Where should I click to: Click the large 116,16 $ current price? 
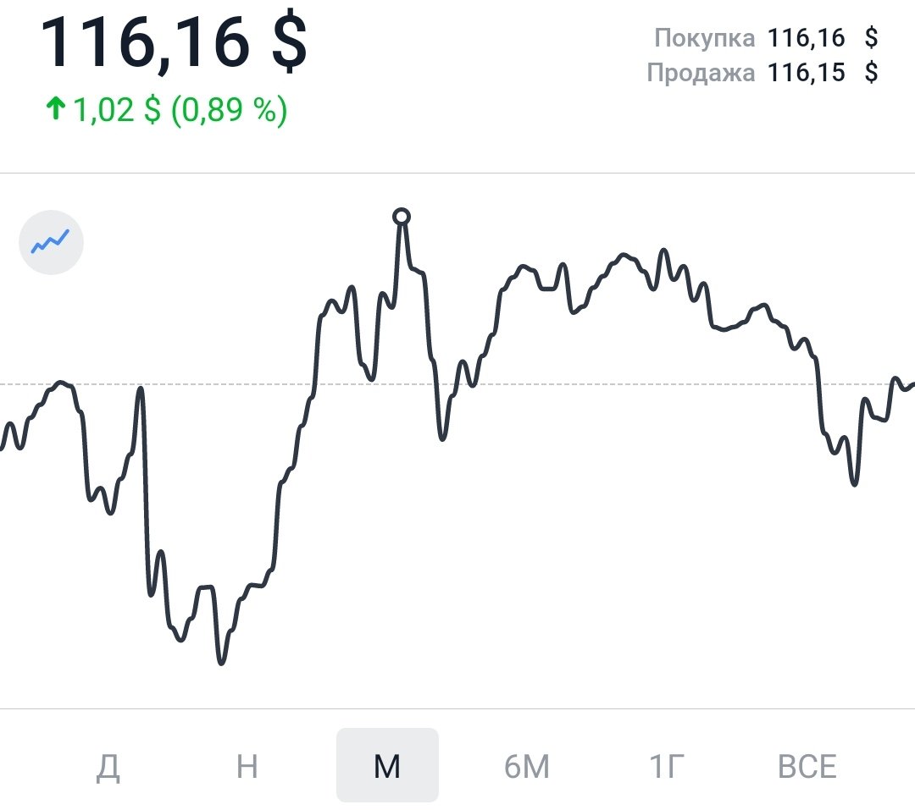(174, 42)
